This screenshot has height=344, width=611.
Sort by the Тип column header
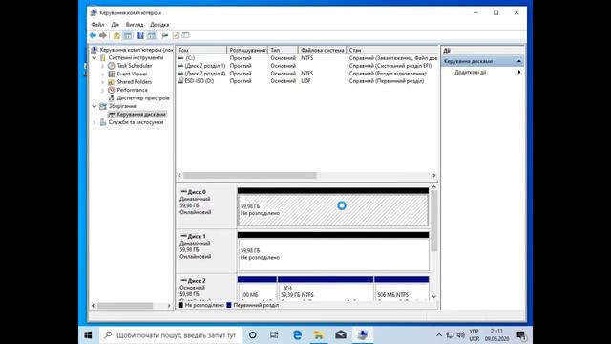pos(283,50)
